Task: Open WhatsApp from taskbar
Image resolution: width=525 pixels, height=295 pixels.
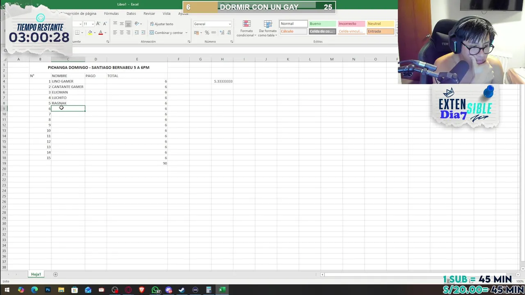Action: coord(155,290)
